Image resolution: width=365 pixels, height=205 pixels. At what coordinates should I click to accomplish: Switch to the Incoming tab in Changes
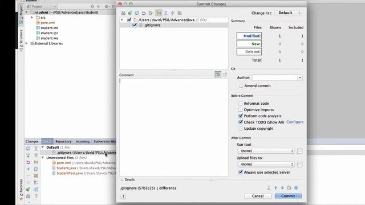click(82, 141)
